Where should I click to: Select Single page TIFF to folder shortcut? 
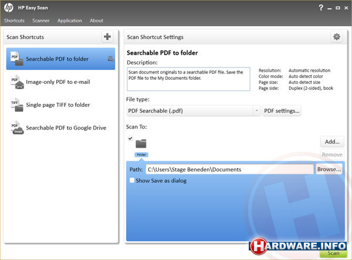(60, 105)
